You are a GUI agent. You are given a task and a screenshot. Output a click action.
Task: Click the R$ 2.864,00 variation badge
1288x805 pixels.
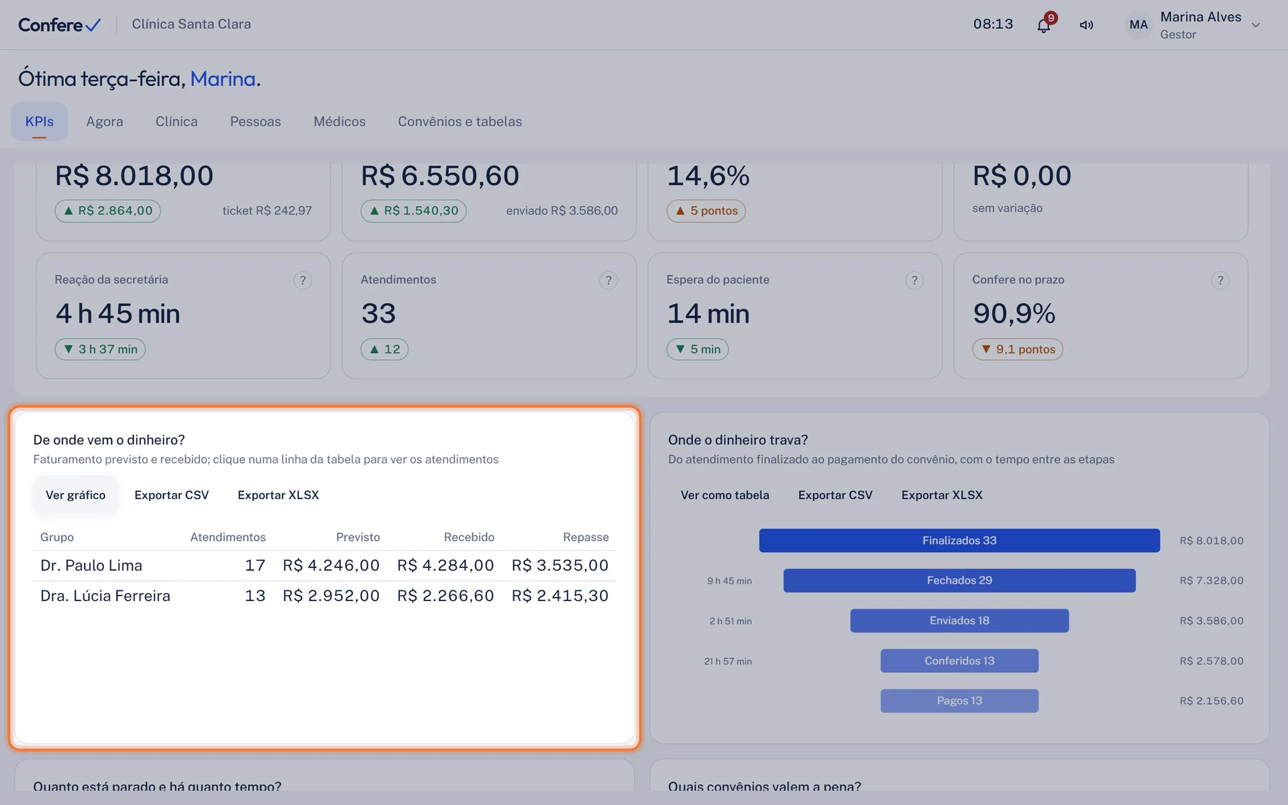(107, 211)
